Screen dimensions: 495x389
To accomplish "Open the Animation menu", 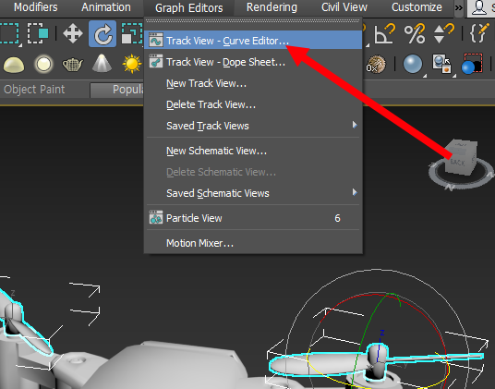I will click(106, 7).
